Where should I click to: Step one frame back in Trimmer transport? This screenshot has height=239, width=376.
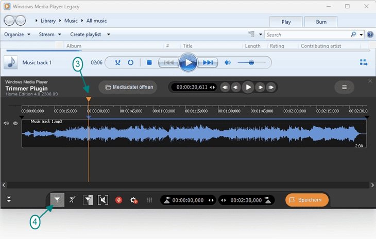click(x=236, y=87)
